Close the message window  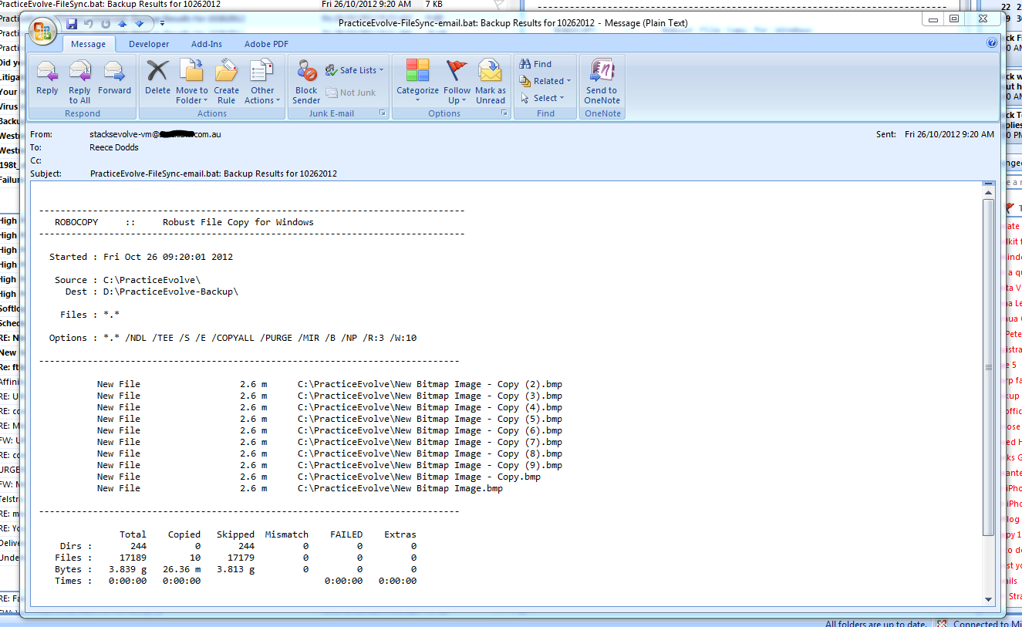point(982,19)
